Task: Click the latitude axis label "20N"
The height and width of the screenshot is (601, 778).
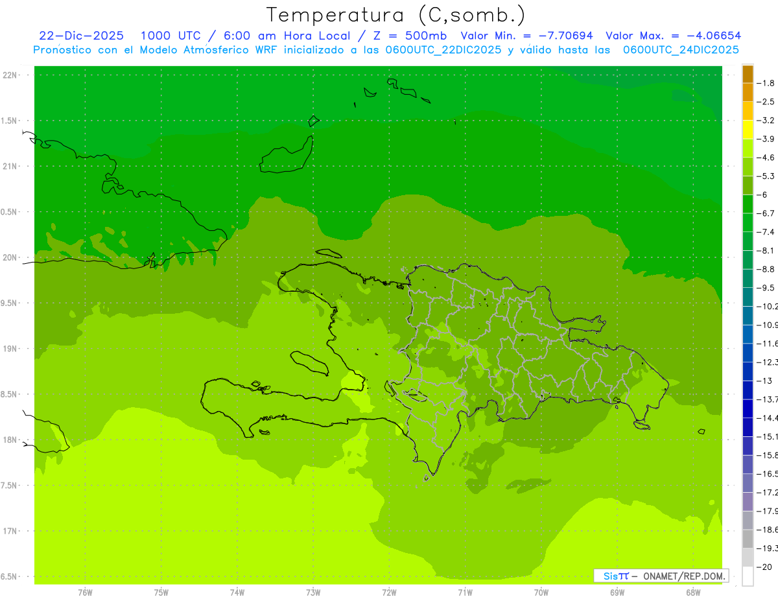Action: pyautogui.click(x=10, y=257)
